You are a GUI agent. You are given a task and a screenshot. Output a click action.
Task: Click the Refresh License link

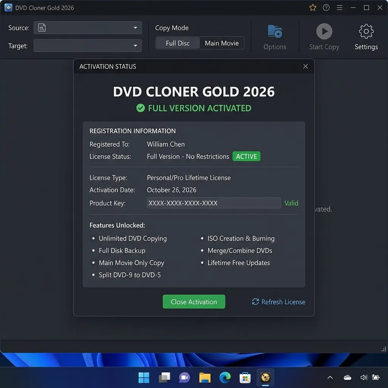[x=278, y=302]
